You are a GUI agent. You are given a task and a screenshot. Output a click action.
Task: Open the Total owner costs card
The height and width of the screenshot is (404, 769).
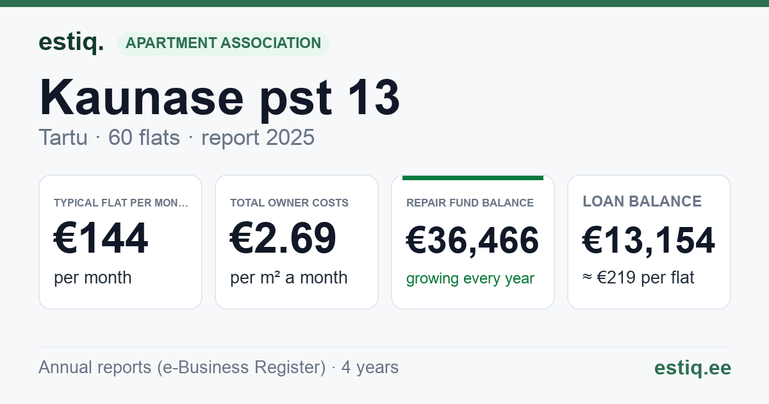(x=297, y=242)
